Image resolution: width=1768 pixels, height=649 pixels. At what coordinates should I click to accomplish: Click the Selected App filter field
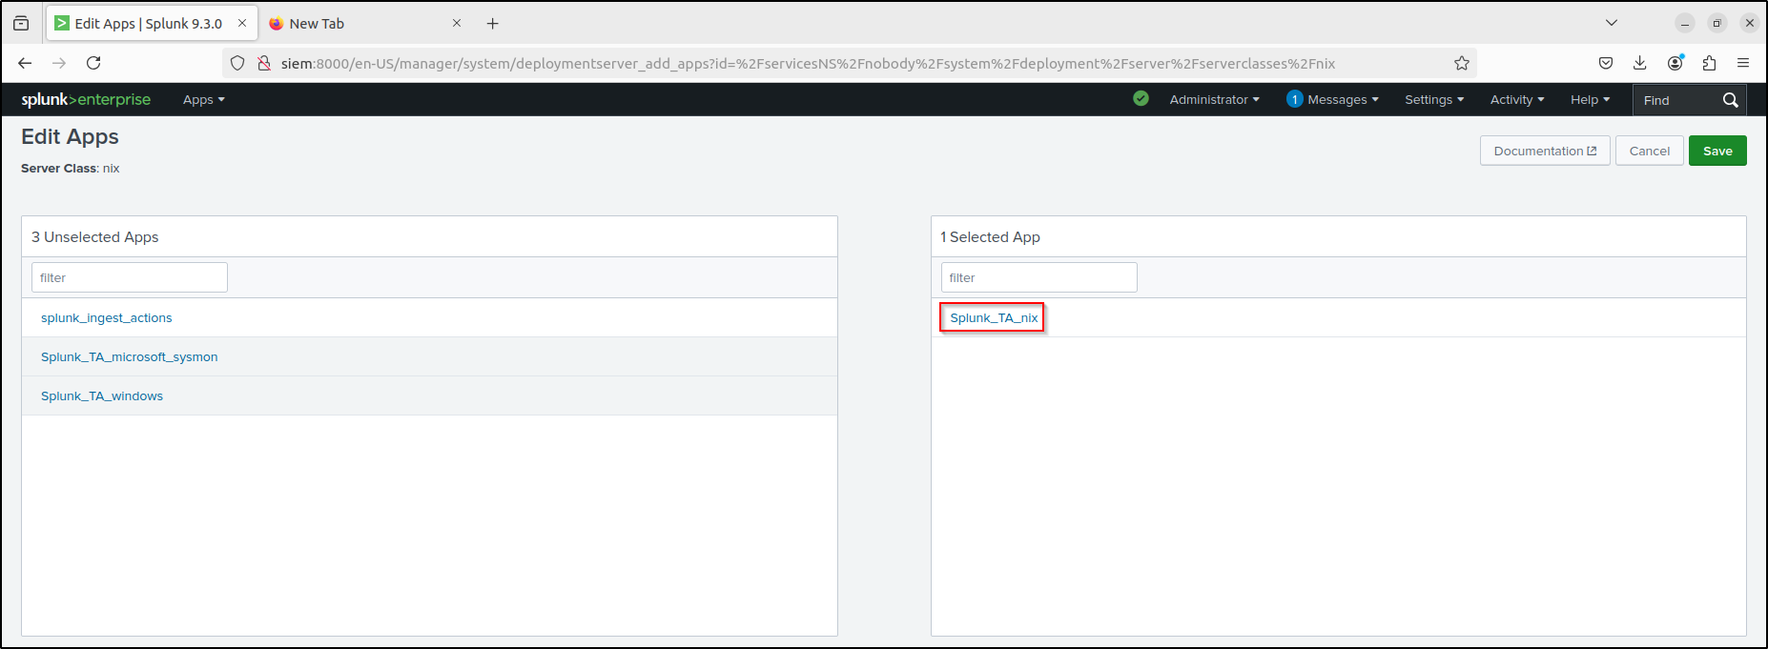click(x=1039, y=277)
